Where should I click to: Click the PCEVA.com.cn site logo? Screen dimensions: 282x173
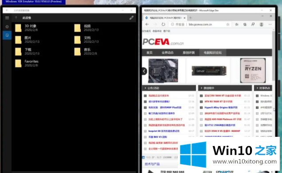click(163, 42)
